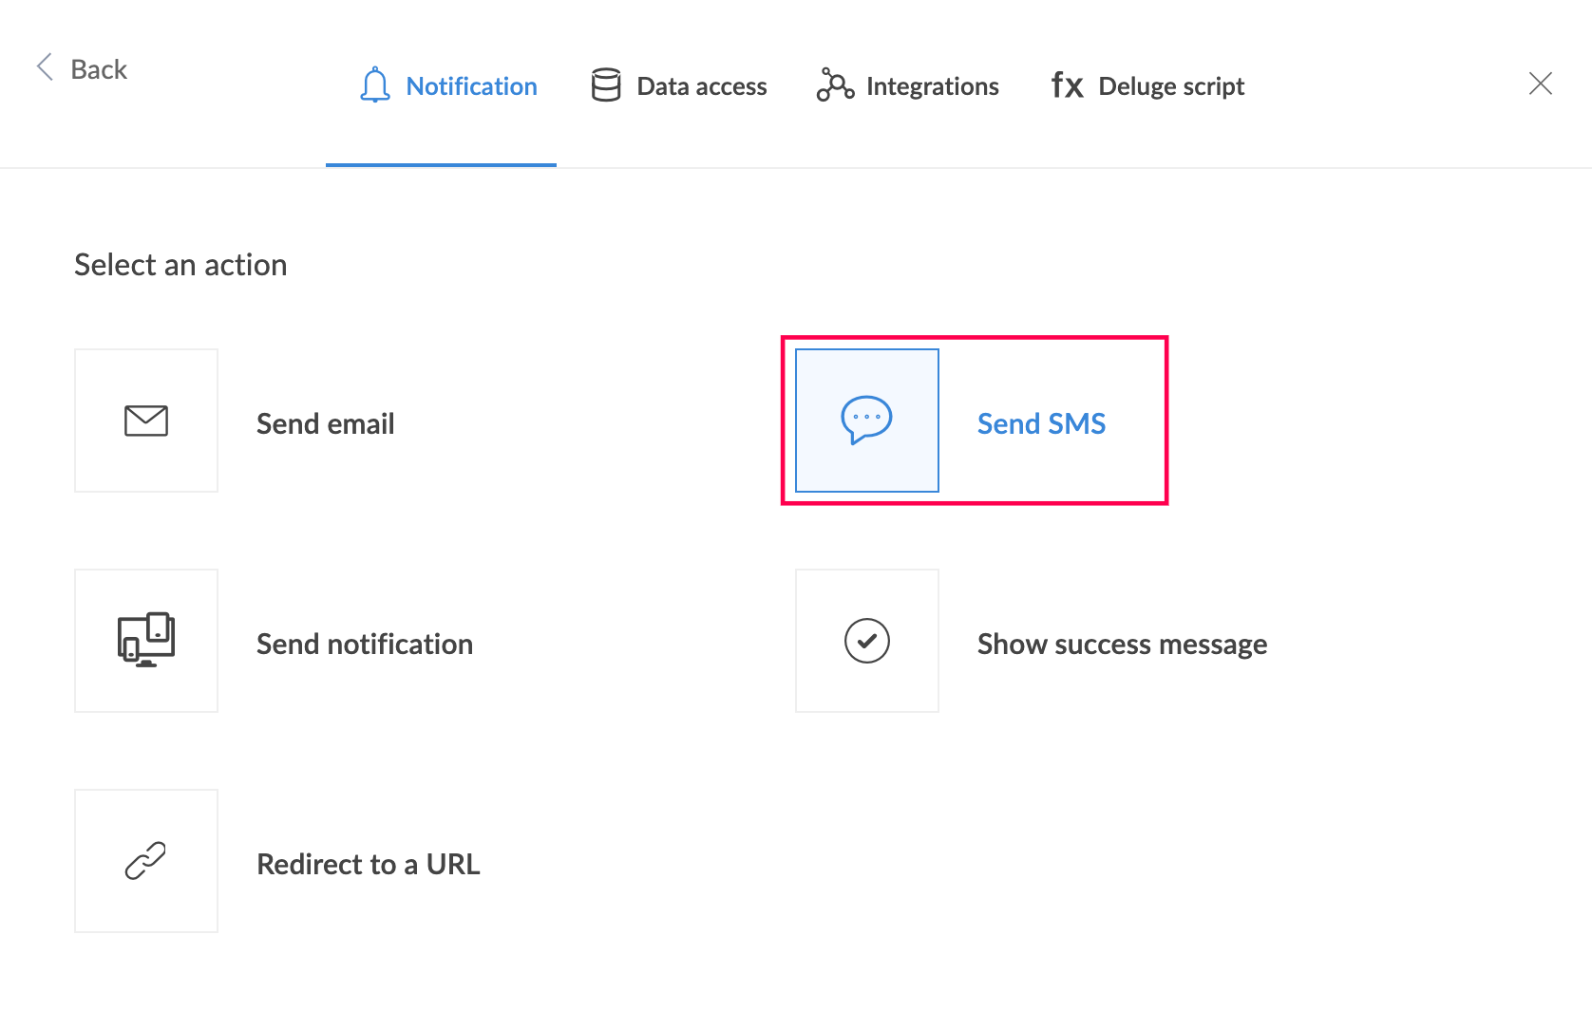Open the Data access tab
1592x1010 pixels.
(702, 86)
